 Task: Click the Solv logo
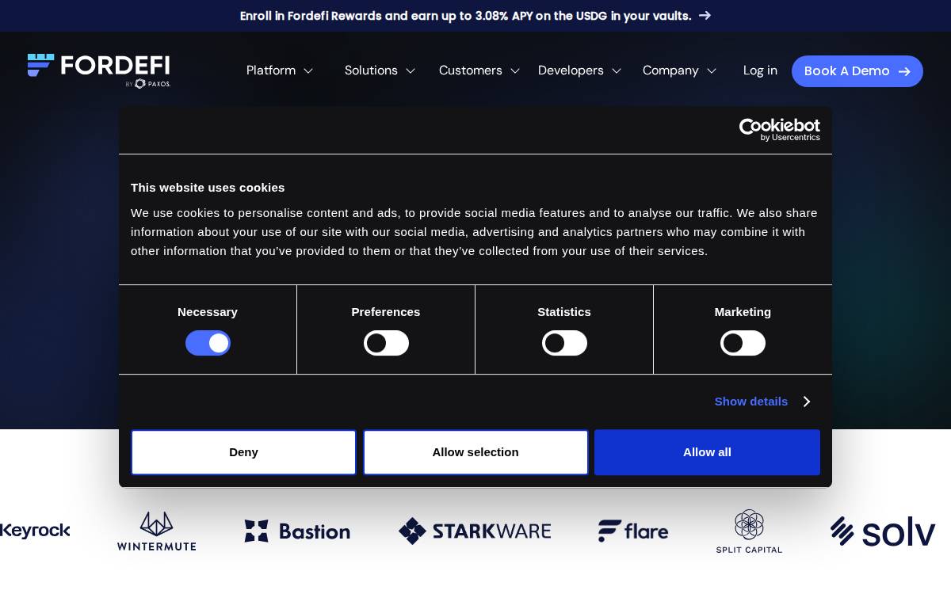[x=883, y=531]
